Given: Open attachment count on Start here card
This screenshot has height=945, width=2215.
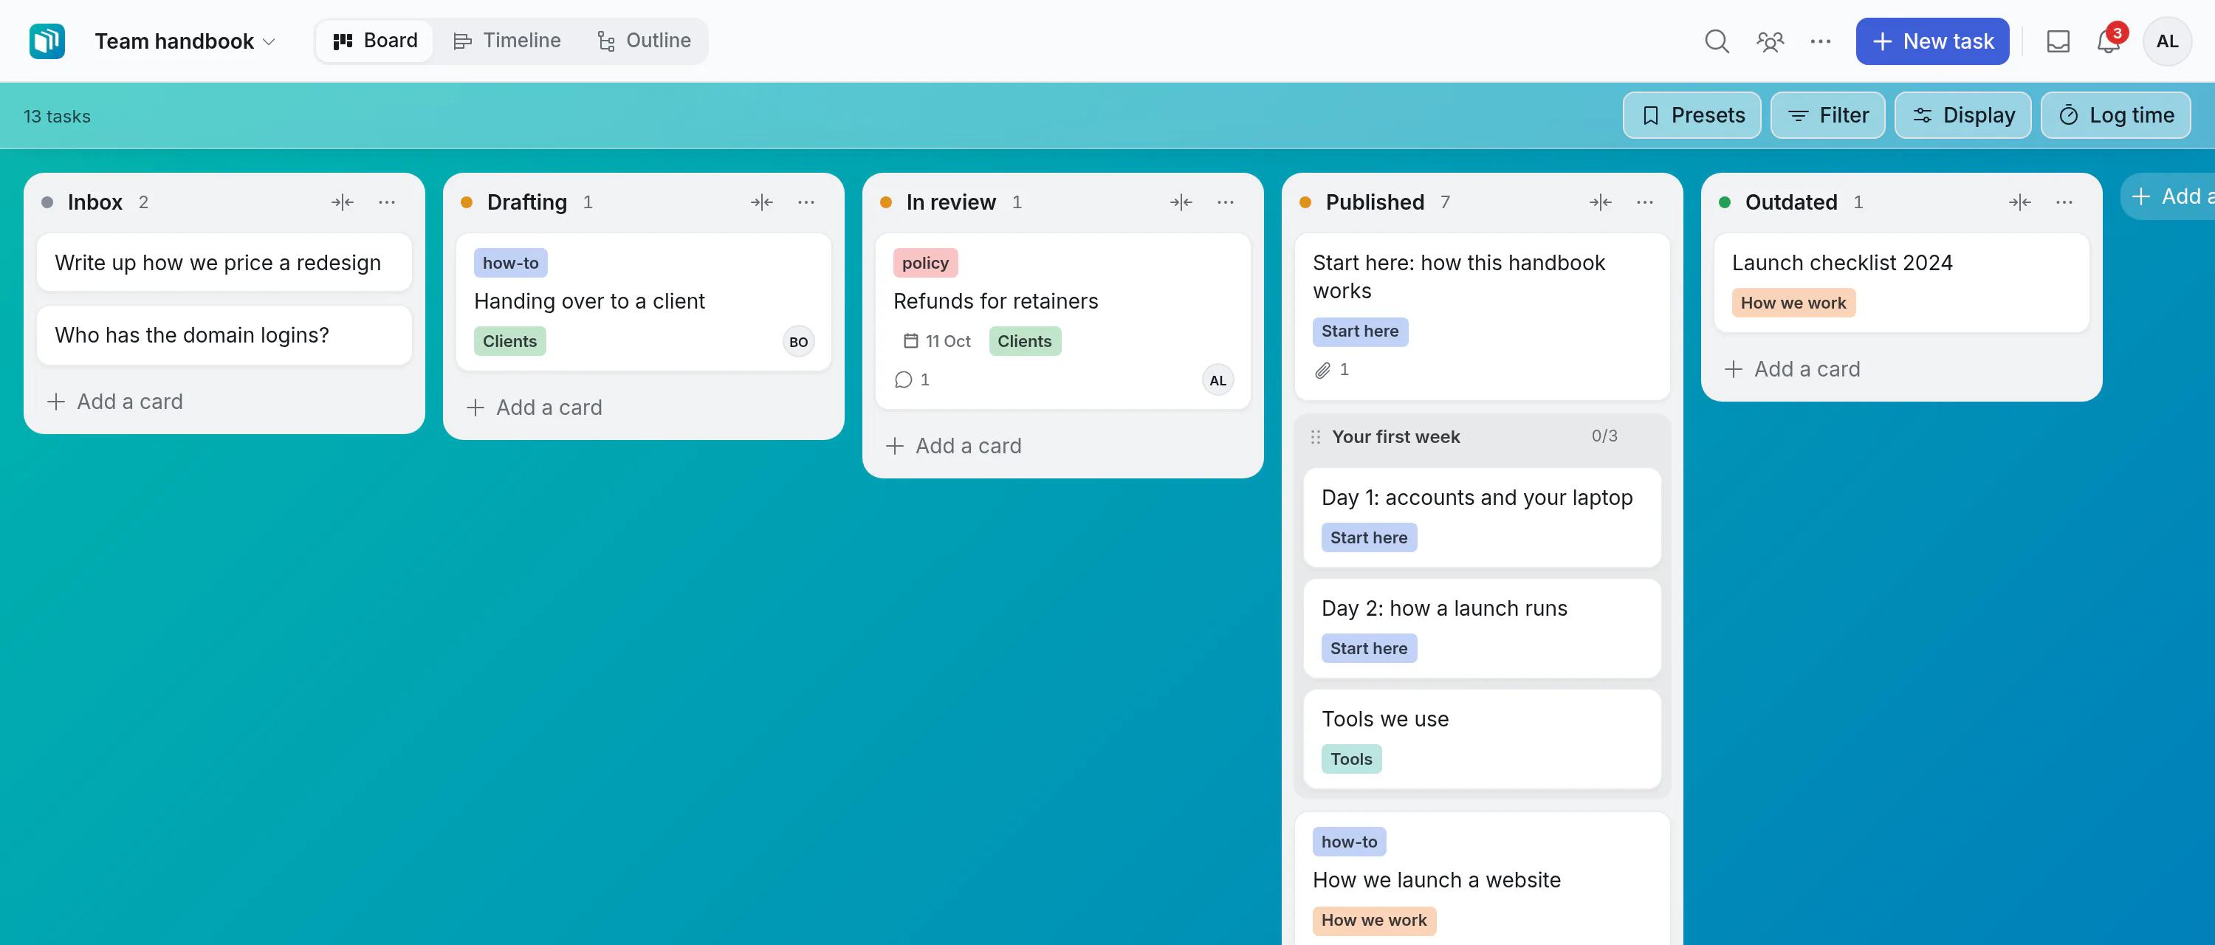Looking at the screenshot, I should click(x=1331, y=370).
